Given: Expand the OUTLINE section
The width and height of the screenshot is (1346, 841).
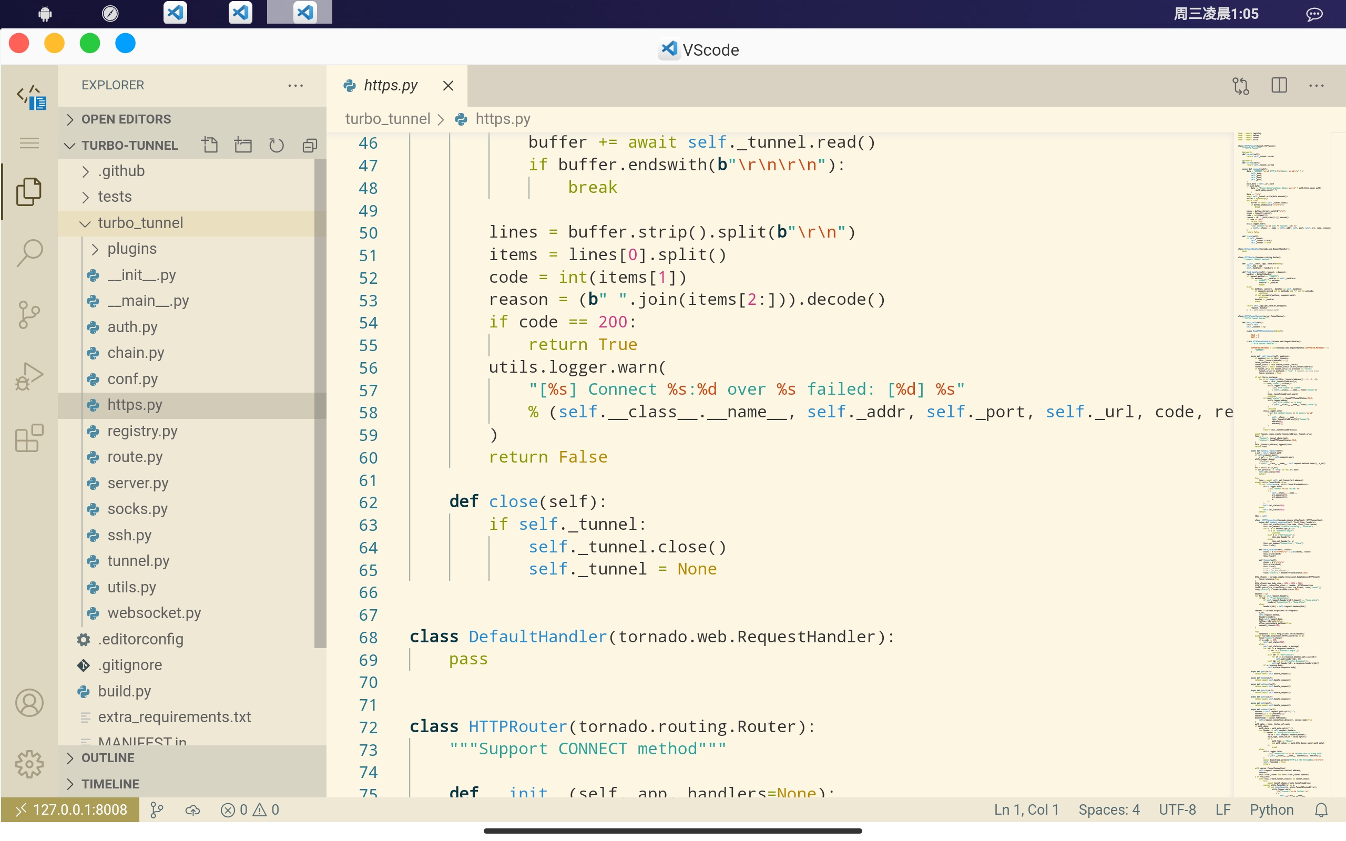Looking at the screenshot, I should [192, 758].
